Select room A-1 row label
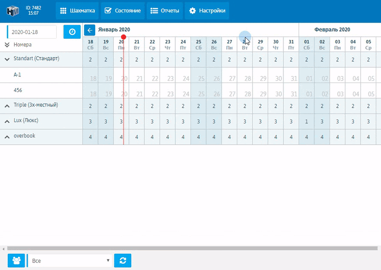 coord(18,75)
